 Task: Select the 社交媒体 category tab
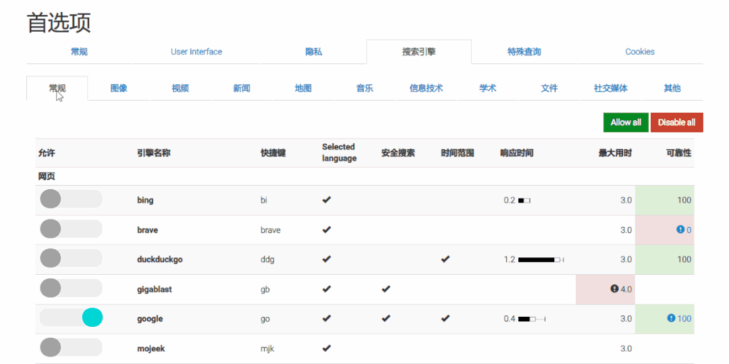tap(611, 88)
